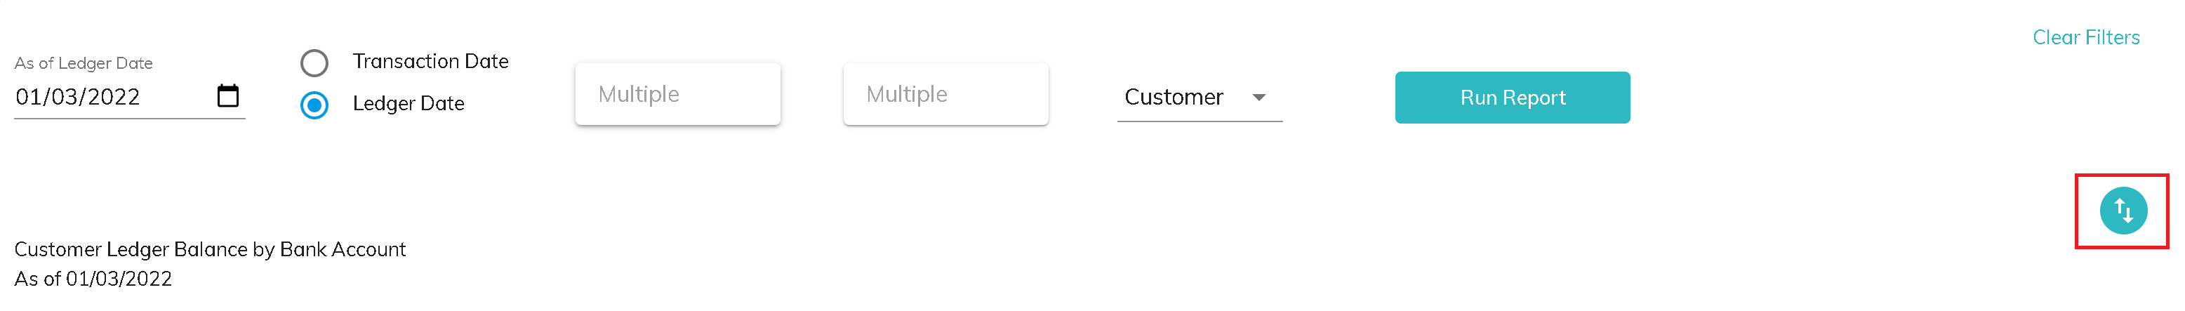Click the "Ledger Date" option label

coord(408,103)
